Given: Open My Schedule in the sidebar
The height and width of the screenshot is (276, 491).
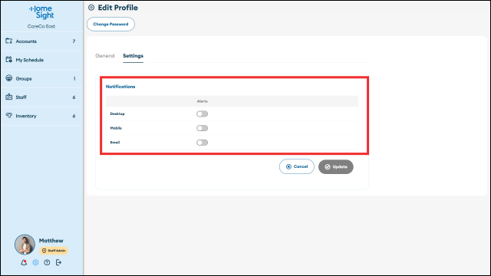Looking at the screenshot, I should pos(41,60).
